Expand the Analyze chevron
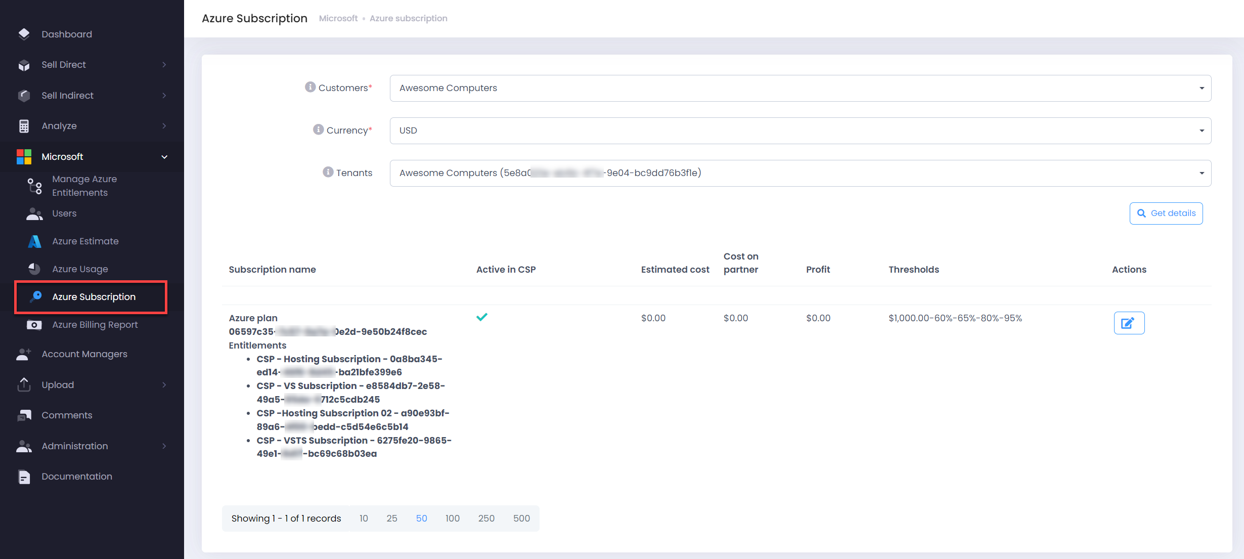Image resolution: width=1244 pixels, height=559 pixels. click(164, 126)
